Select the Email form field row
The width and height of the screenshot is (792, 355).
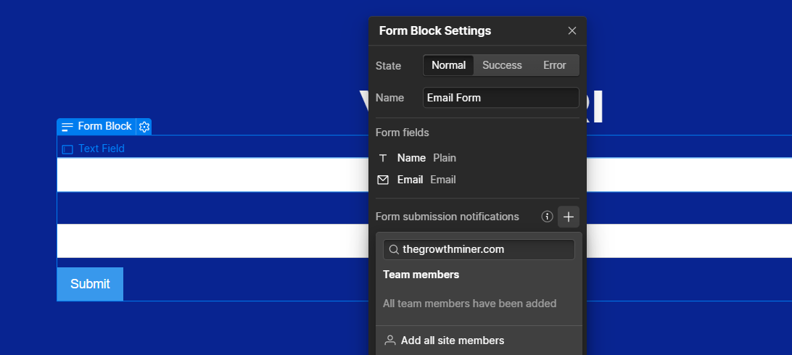pyautogui.click(x=477, y=180)
